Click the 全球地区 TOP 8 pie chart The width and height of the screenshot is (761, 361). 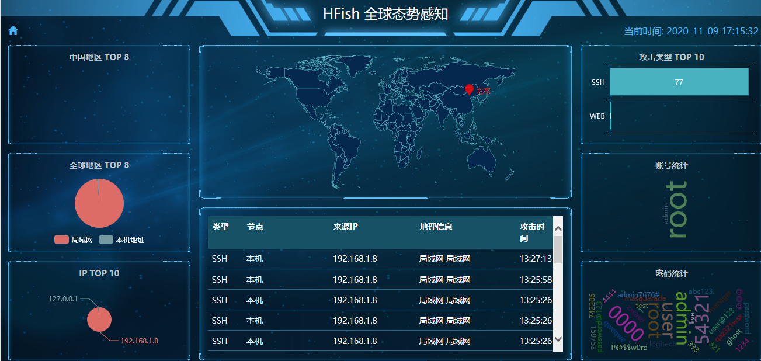pos(99,203)
